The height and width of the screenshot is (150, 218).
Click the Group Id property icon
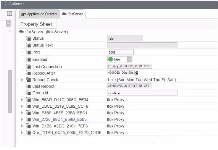(x=28, y=93)
